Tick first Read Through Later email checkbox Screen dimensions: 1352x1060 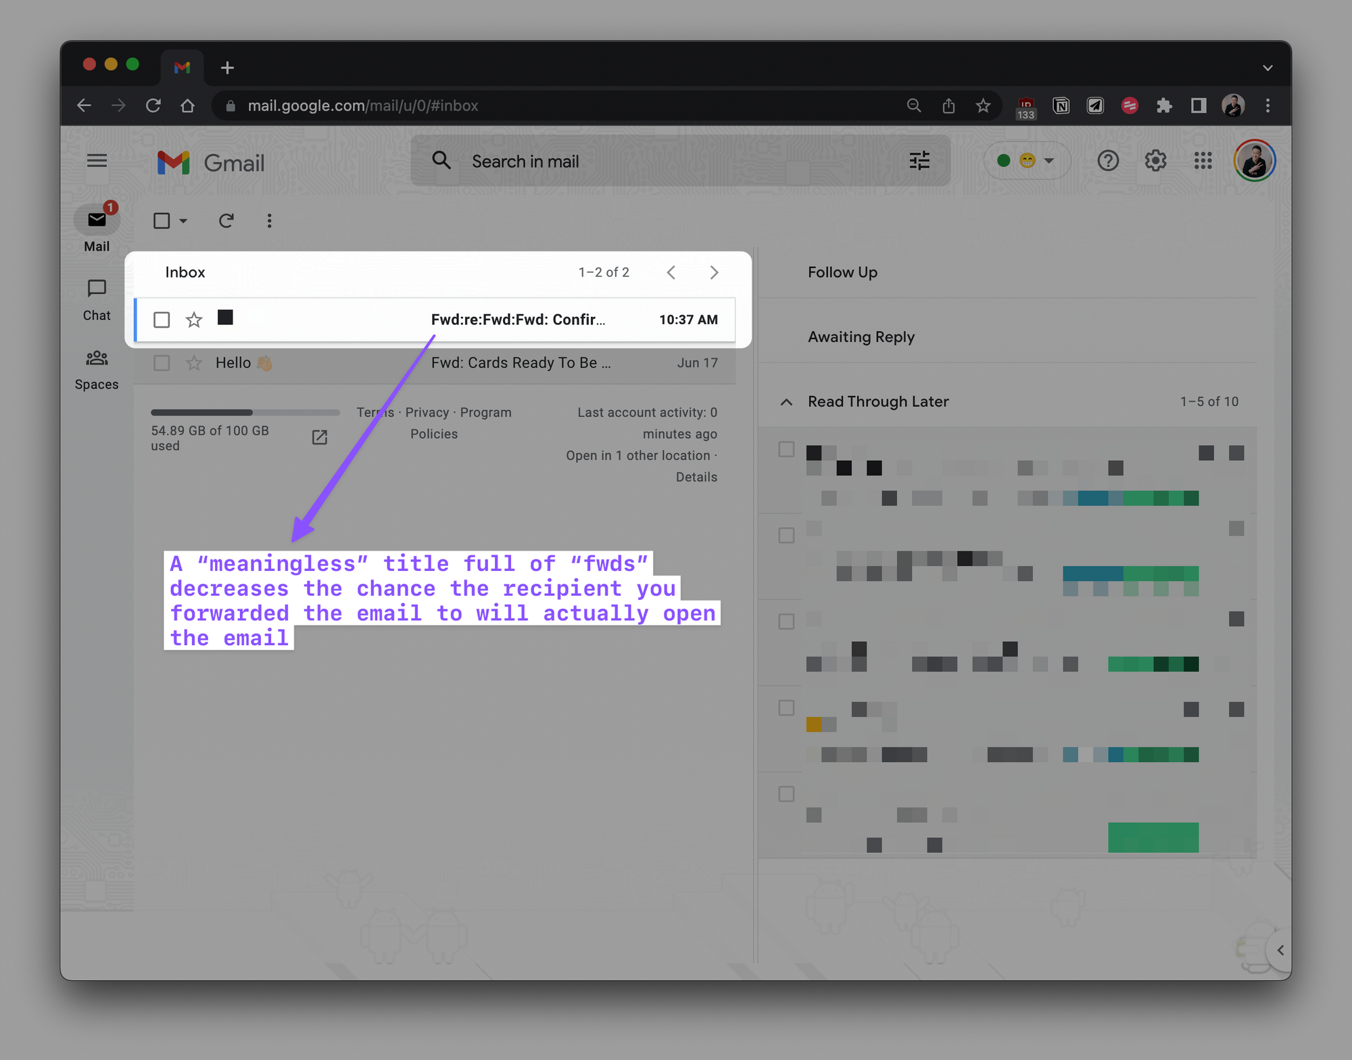786,449
